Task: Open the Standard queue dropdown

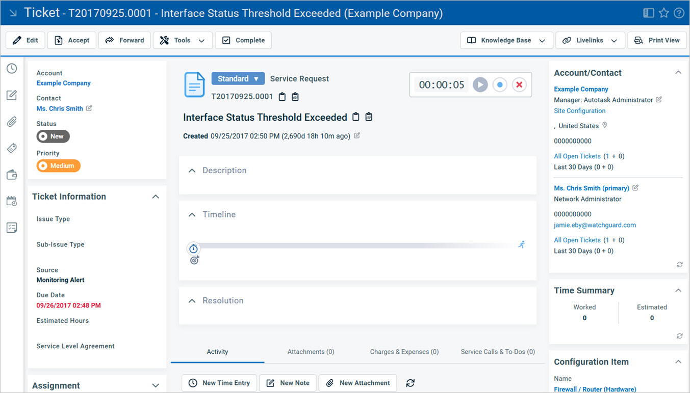Action: coord(238,78)
